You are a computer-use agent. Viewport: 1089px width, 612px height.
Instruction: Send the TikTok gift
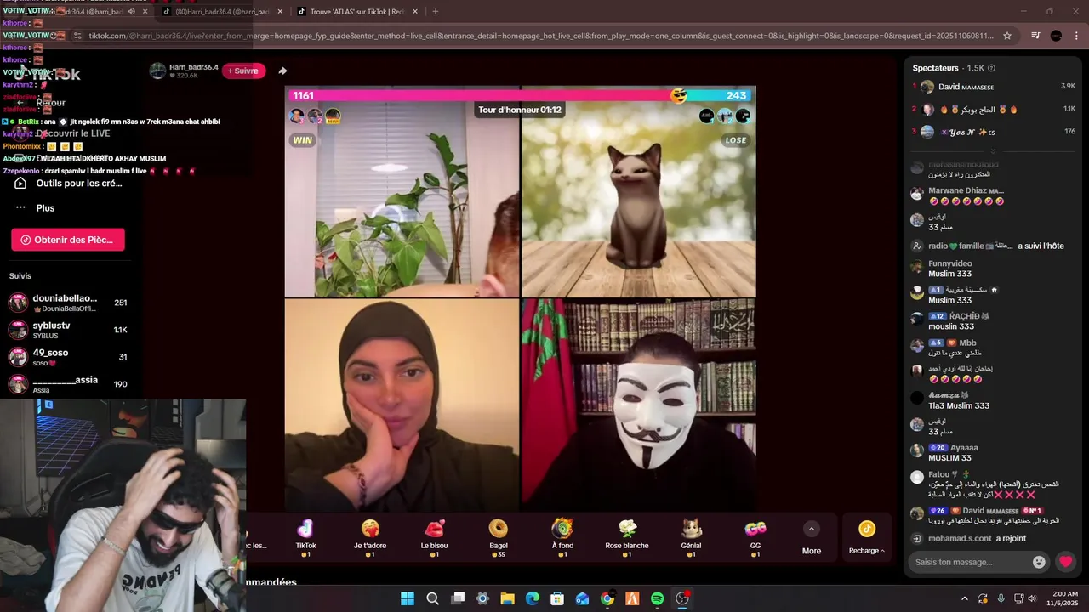pyautogui.click(x=305, y=537)
